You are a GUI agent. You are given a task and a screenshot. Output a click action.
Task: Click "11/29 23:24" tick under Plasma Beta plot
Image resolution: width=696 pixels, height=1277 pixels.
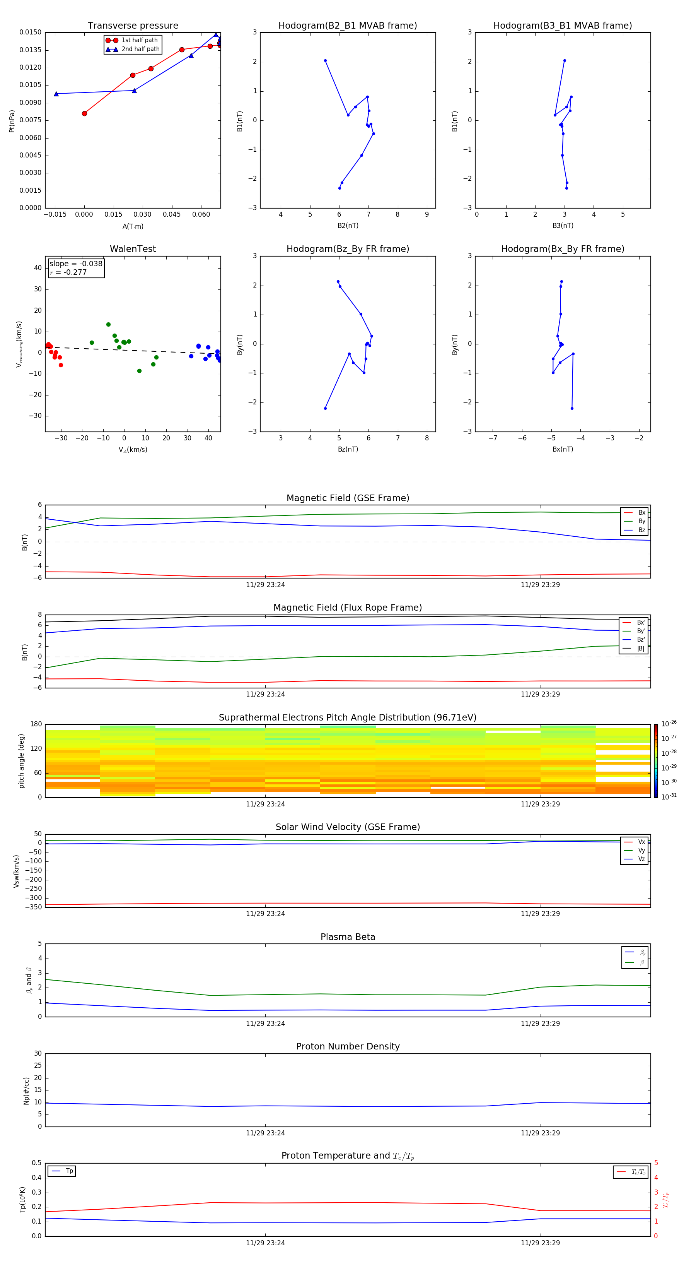click(265, 1024)
